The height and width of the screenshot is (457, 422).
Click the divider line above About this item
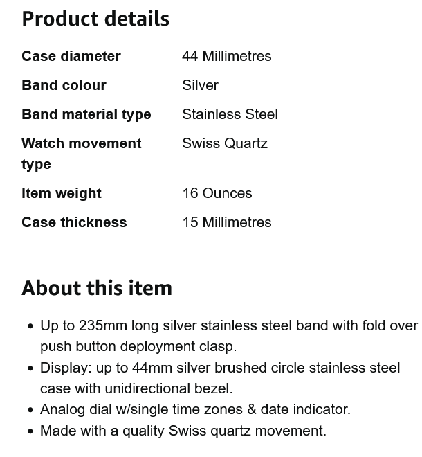point(221,256)
